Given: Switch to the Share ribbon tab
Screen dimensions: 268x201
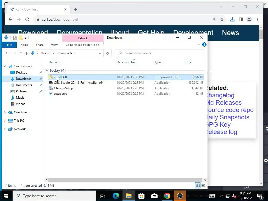Looking at the screenshot, I should click(40, 45).
